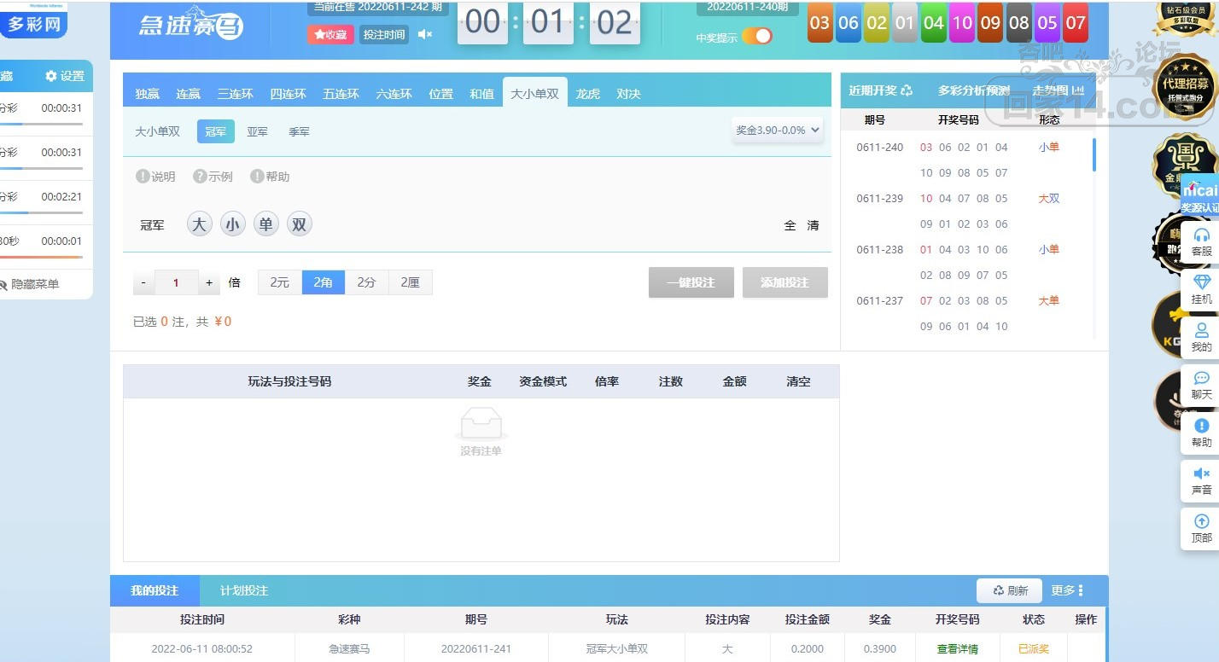This screenshot has height=662, width=1219.
Task: Select 大 ball for 冠军
Action: click(x=199, y=224)
